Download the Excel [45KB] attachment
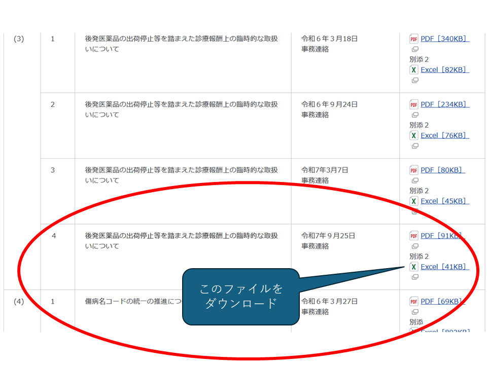This screenshot has height=365, width=487. click(444, 201)
